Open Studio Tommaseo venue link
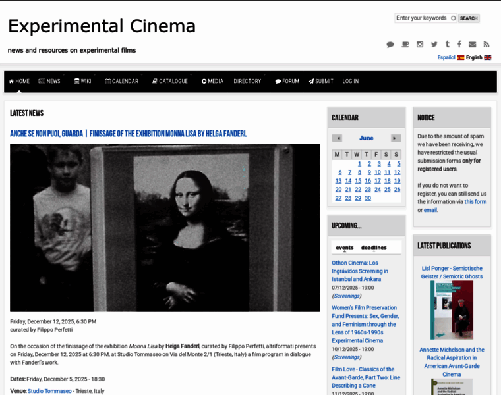 [x=49, y=391]
